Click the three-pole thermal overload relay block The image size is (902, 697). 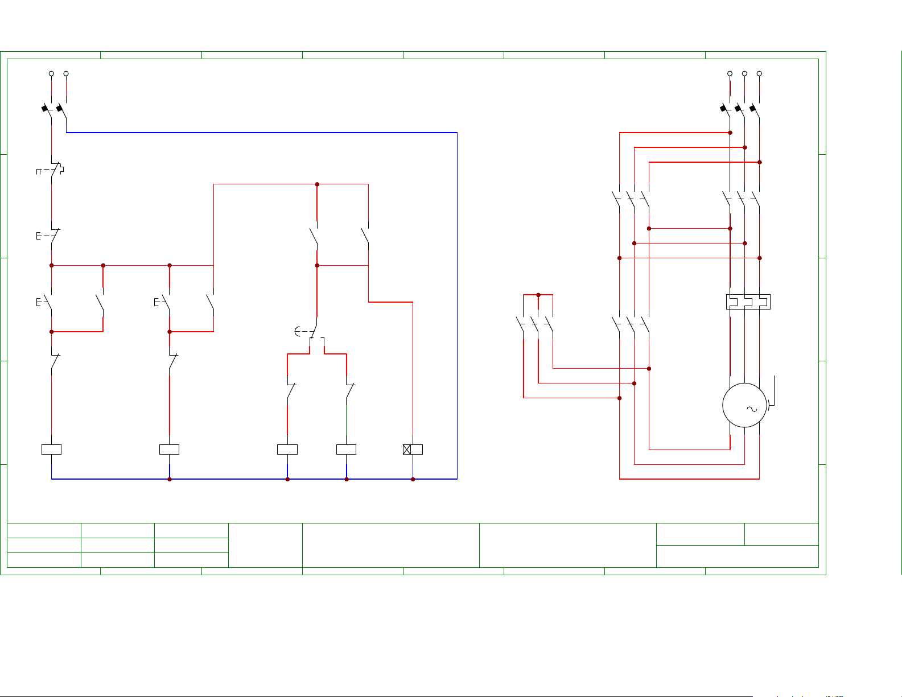748,302
